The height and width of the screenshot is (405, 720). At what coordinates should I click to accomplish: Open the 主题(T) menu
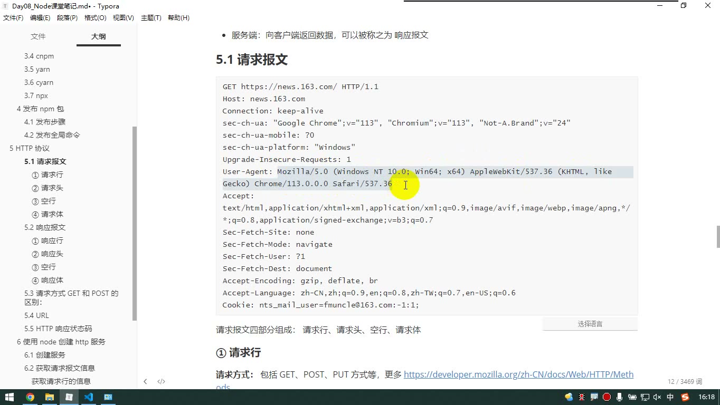[x=151, y=18]
